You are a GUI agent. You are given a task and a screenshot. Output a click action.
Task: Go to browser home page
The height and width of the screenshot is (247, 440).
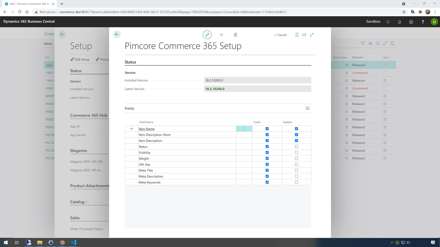pos(27,12)
